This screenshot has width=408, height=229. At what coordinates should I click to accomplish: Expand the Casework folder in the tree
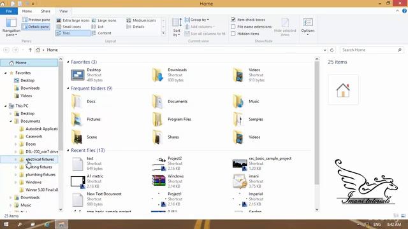(x=15, y=137)
